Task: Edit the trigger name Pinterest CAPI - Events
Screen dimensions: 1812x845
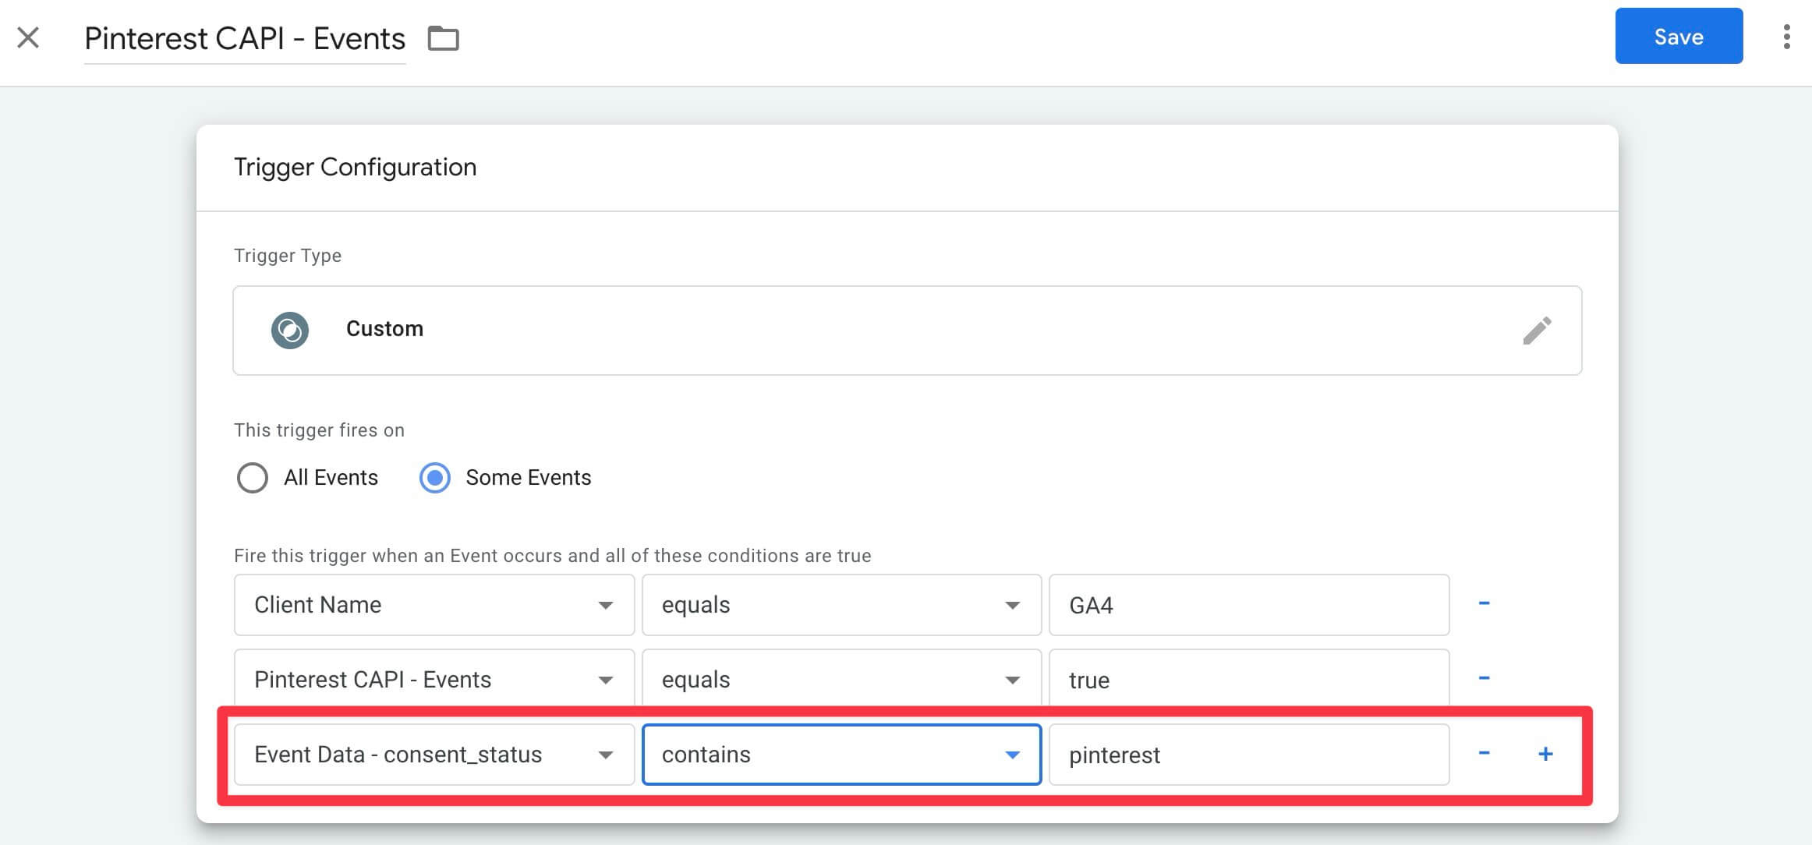Action: [245, 39]
